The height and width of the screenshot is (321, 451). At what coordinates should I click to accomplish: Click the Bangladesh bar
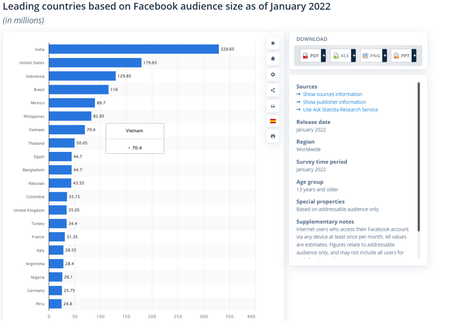pyautogui.click(x=61, y=170)
